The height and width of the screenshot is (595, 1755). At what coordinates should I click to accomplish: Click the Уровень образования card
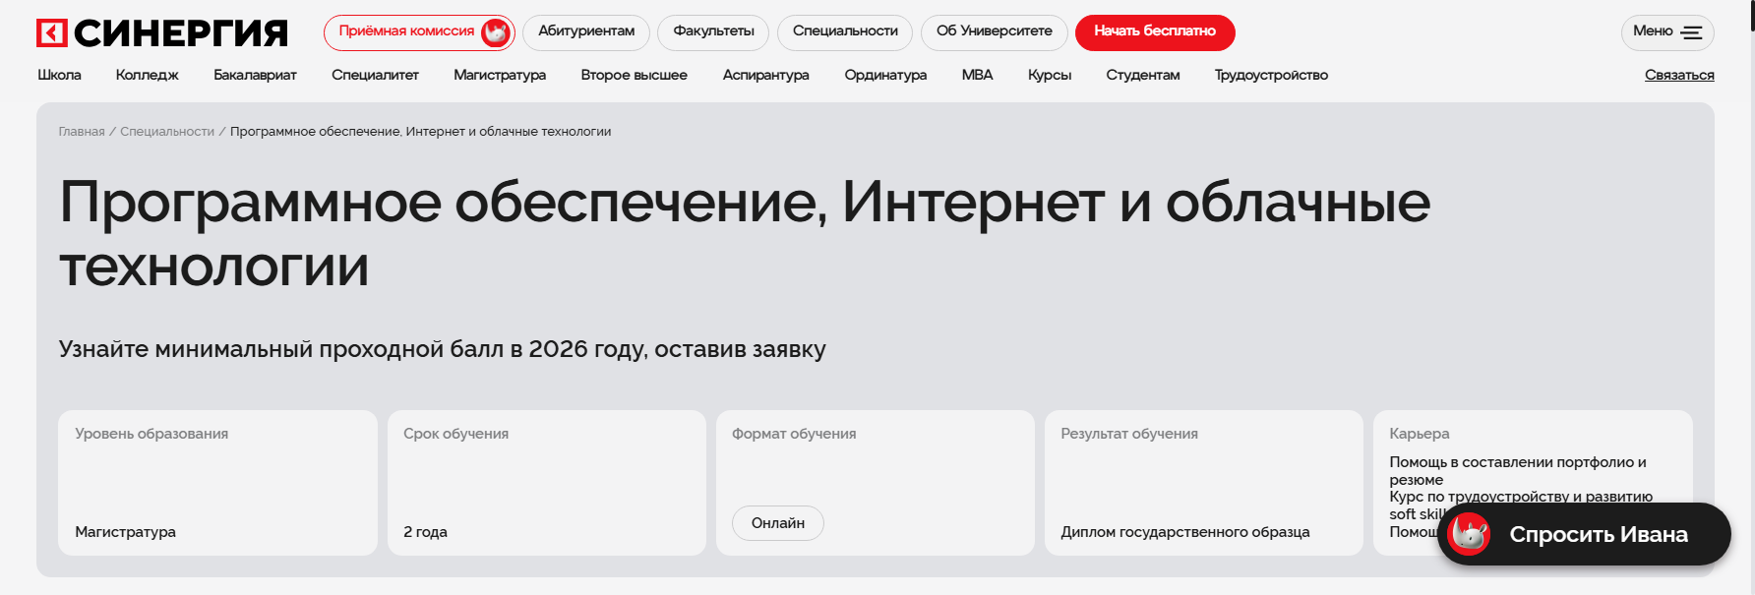(x=217, y=483)
